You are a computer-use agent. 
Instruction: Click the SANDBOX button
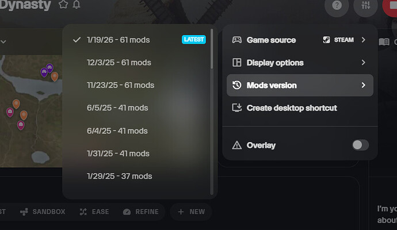tap(43, 212)
